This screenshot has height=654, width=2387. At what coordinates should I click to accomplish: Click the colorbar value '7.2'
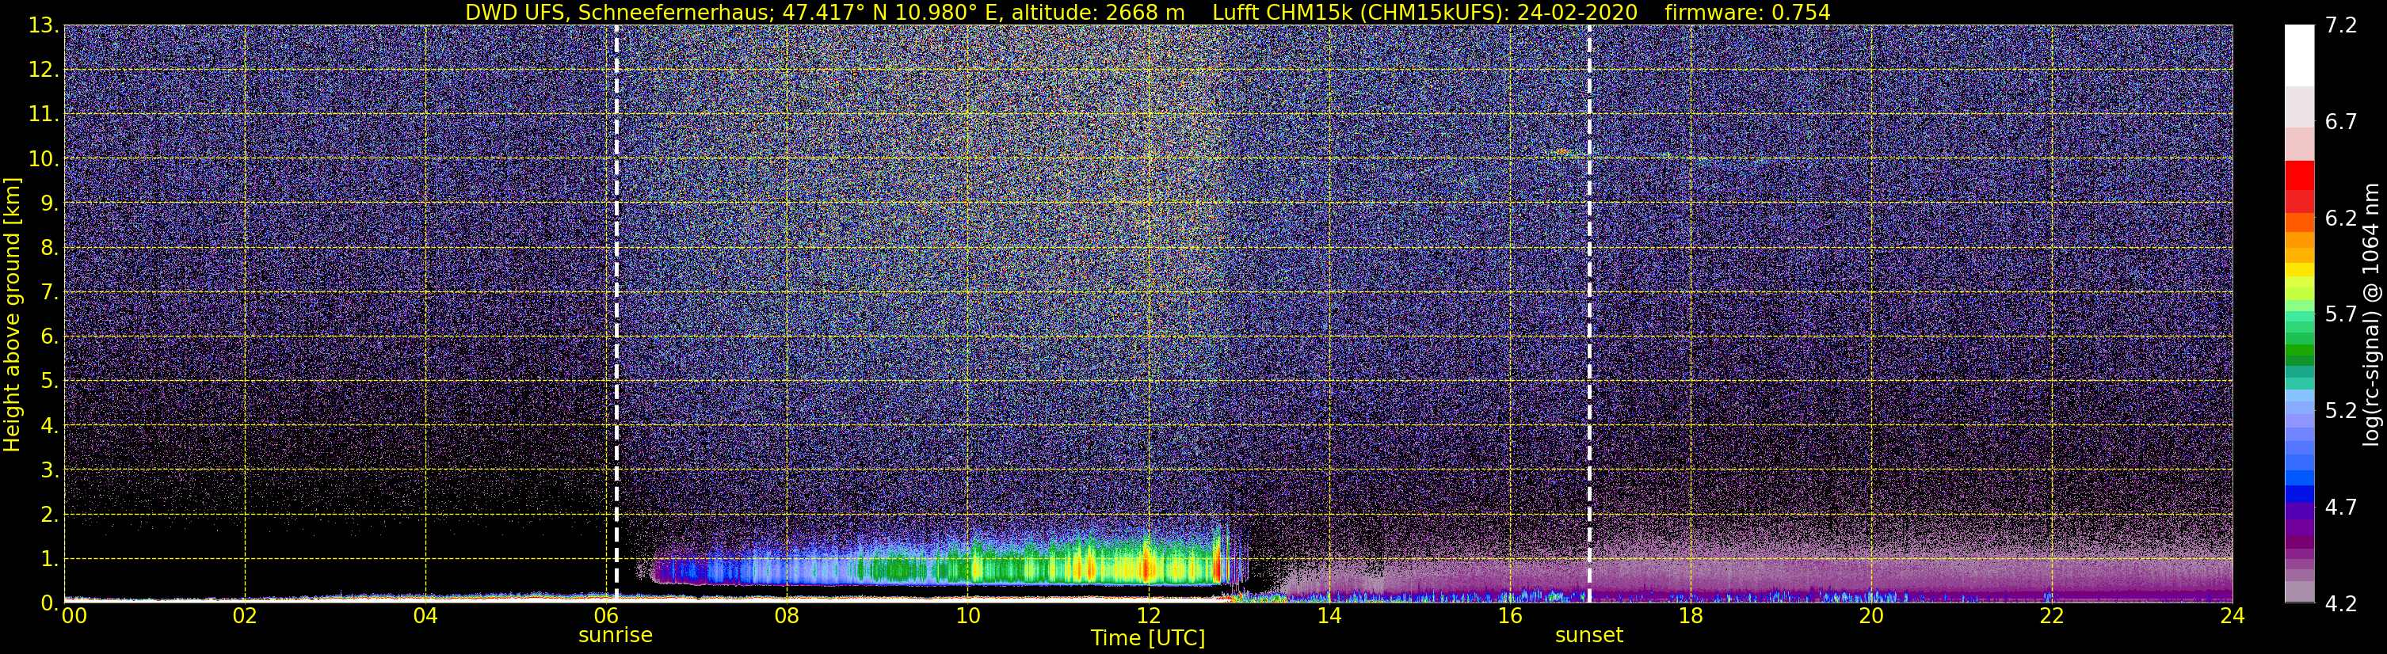2341,25
